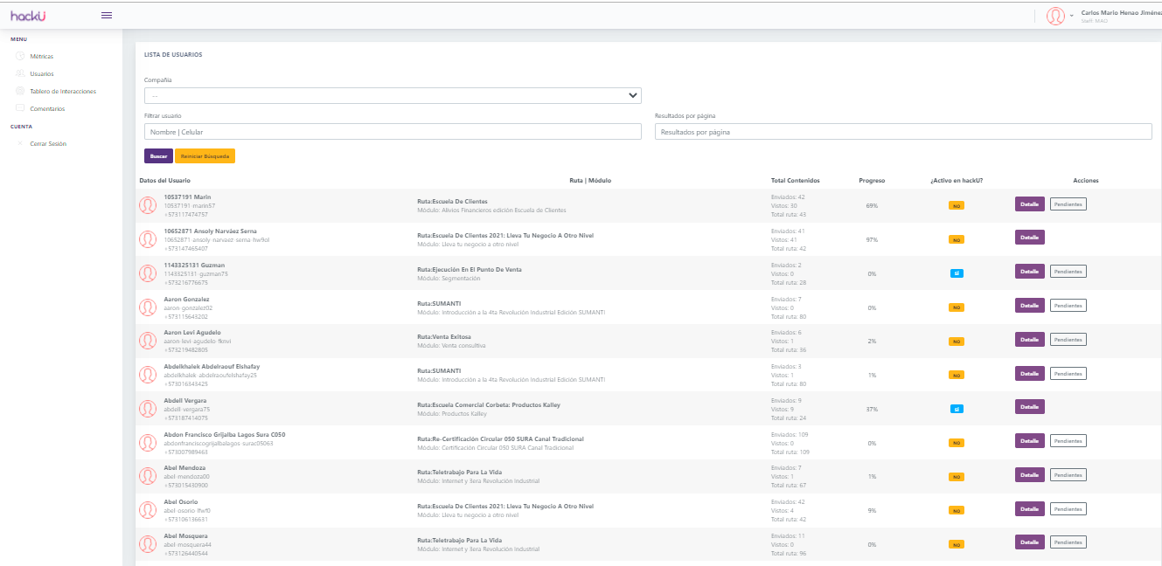The image size is (1162, 566).
Task: Click avatar icon for Abel Mosquera
Action: (x=148, y=544)
